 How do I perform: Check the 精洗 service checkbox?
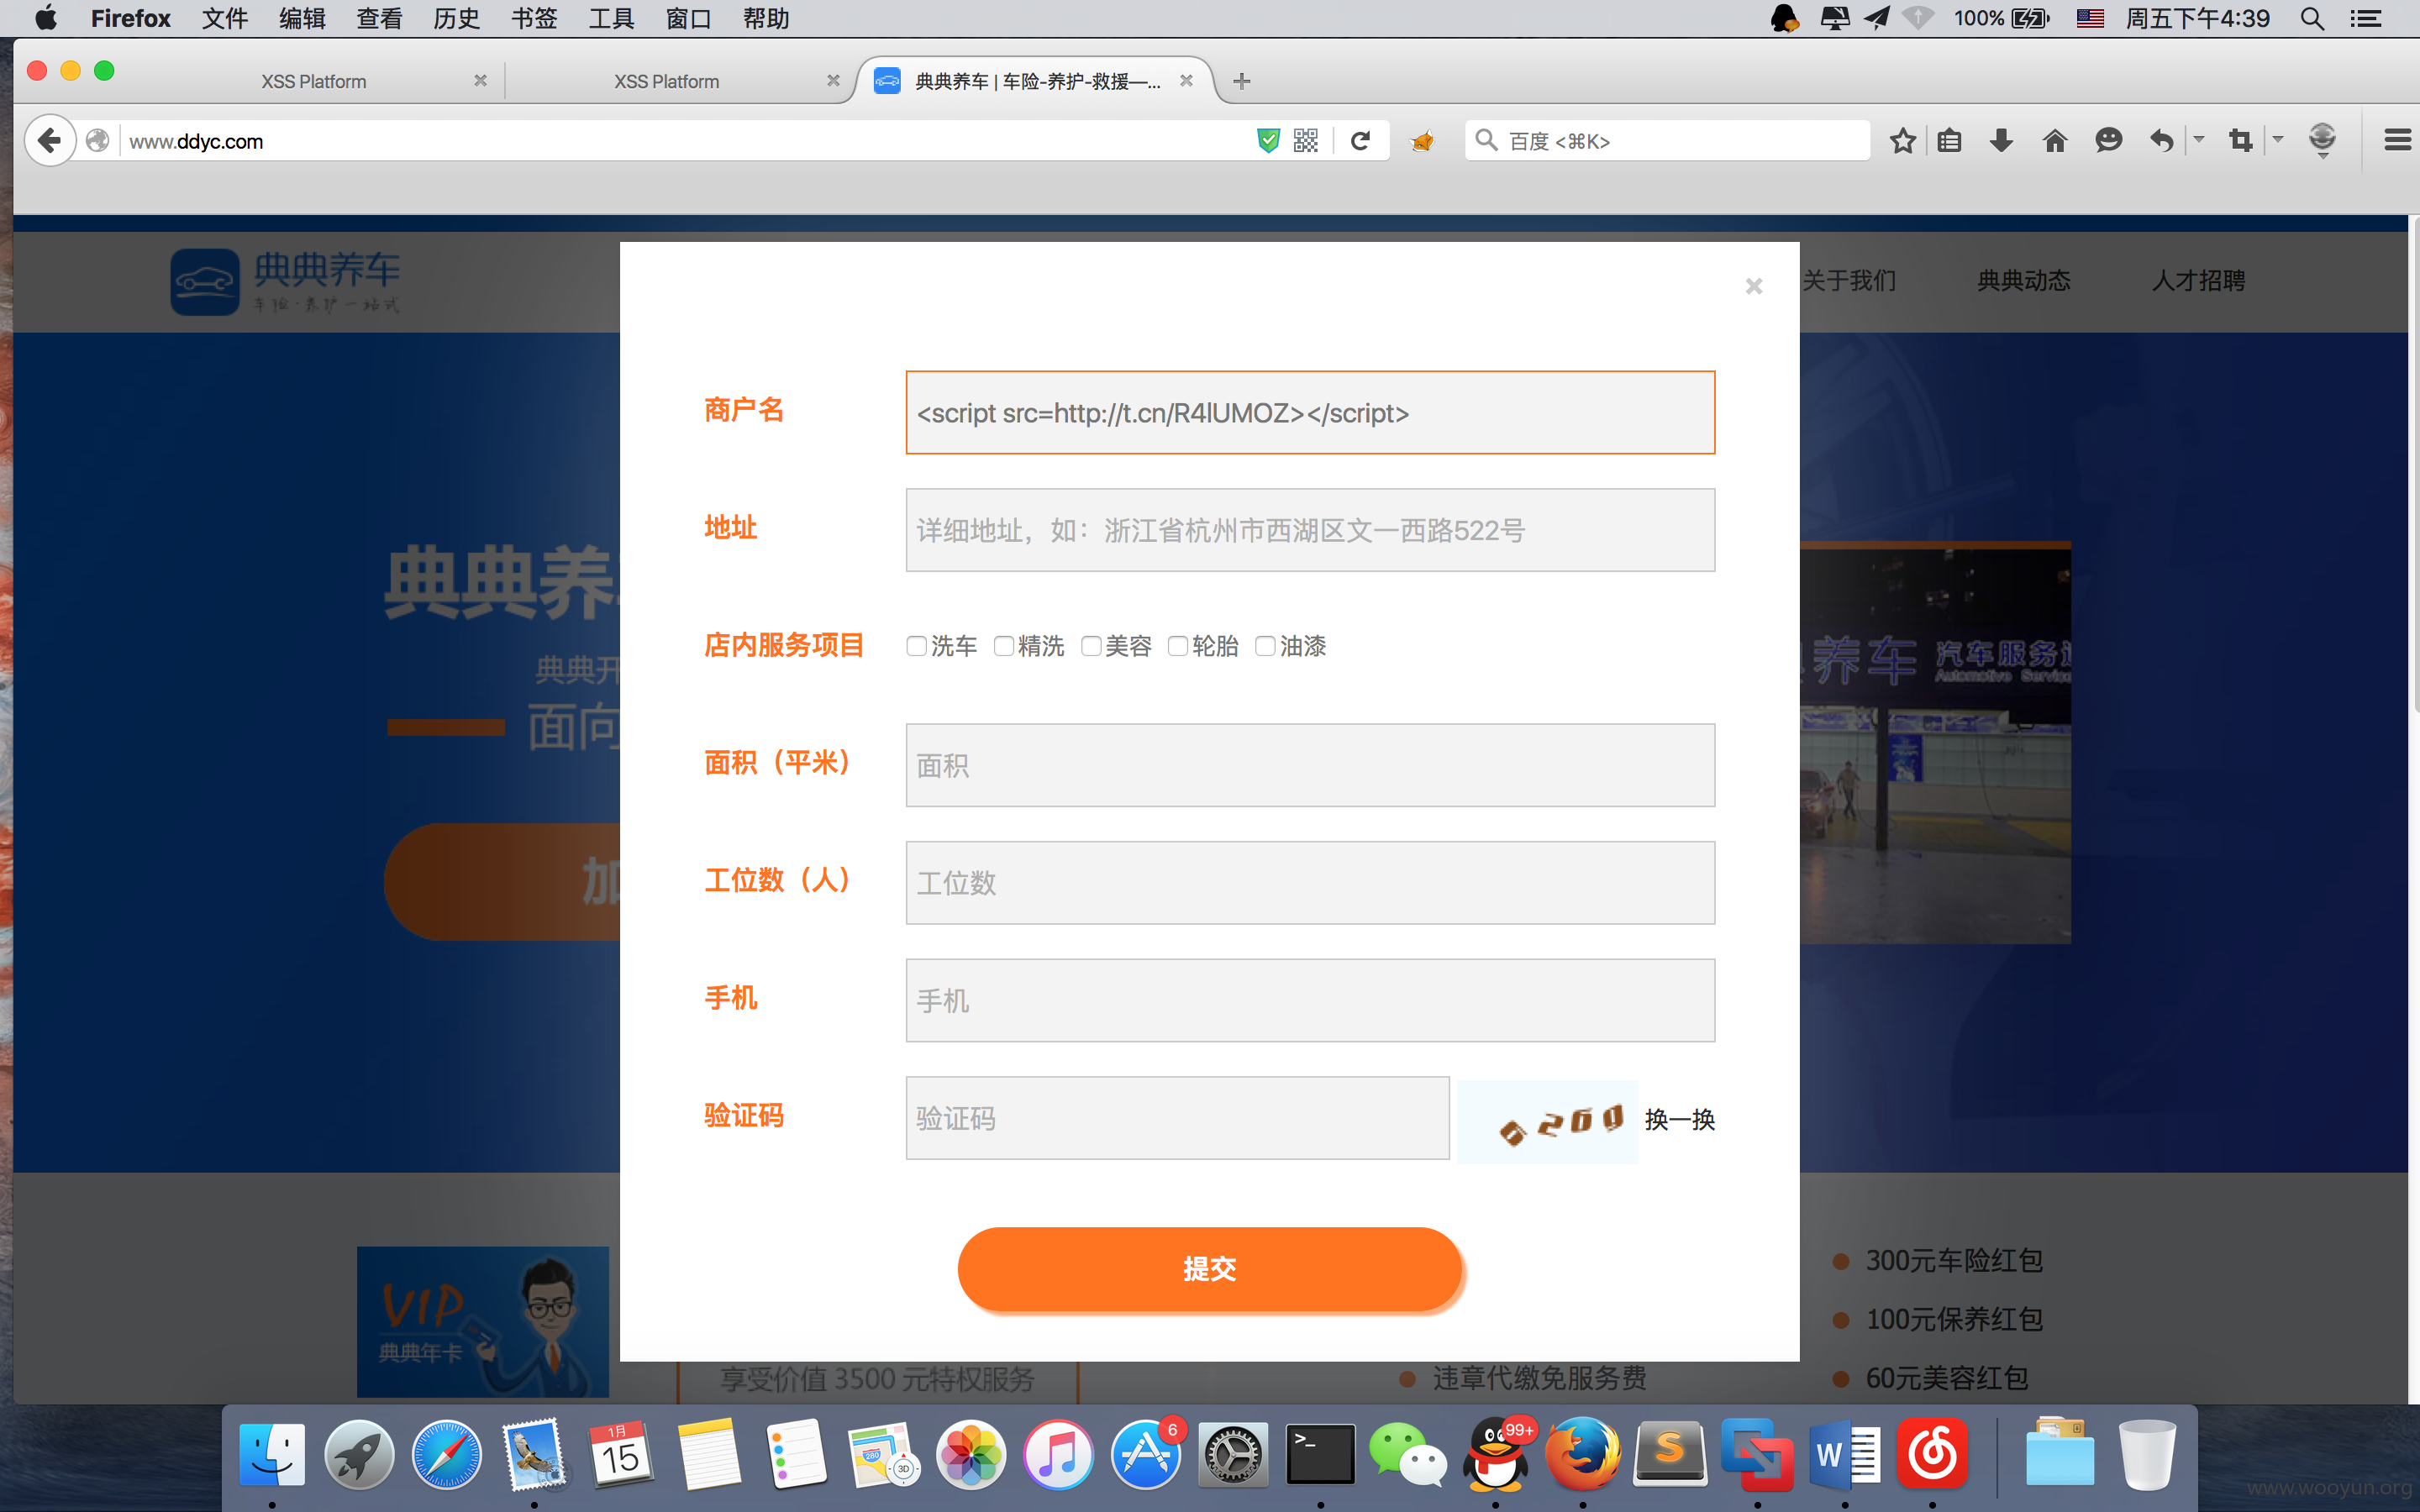click(1003, 646)
